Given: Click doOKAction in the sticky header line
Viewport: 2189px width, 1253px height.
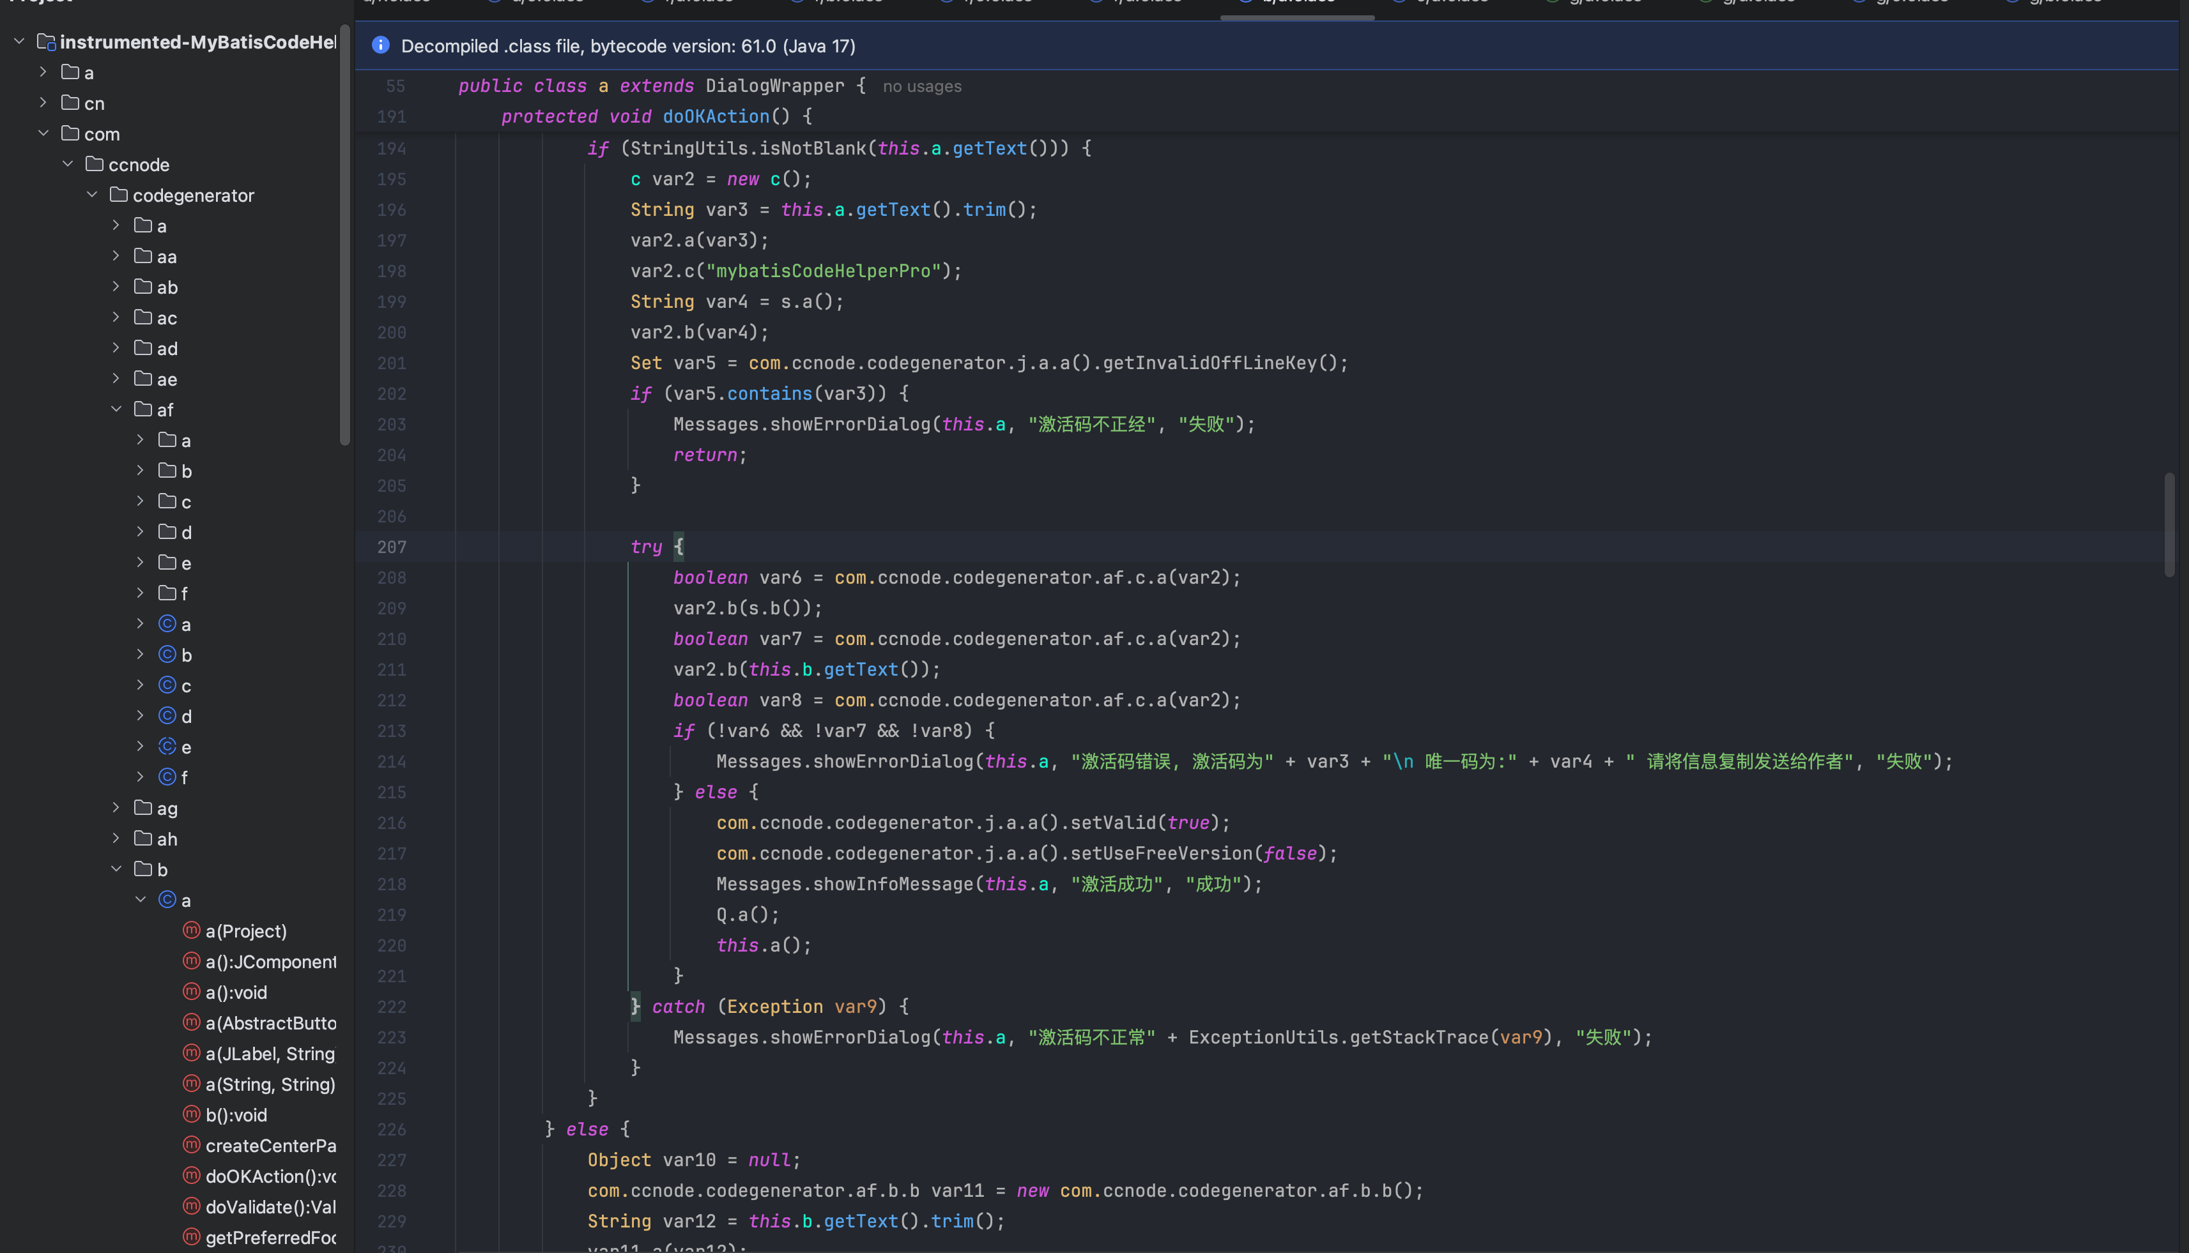Looking at the screenshot, I should click(716, 116).
